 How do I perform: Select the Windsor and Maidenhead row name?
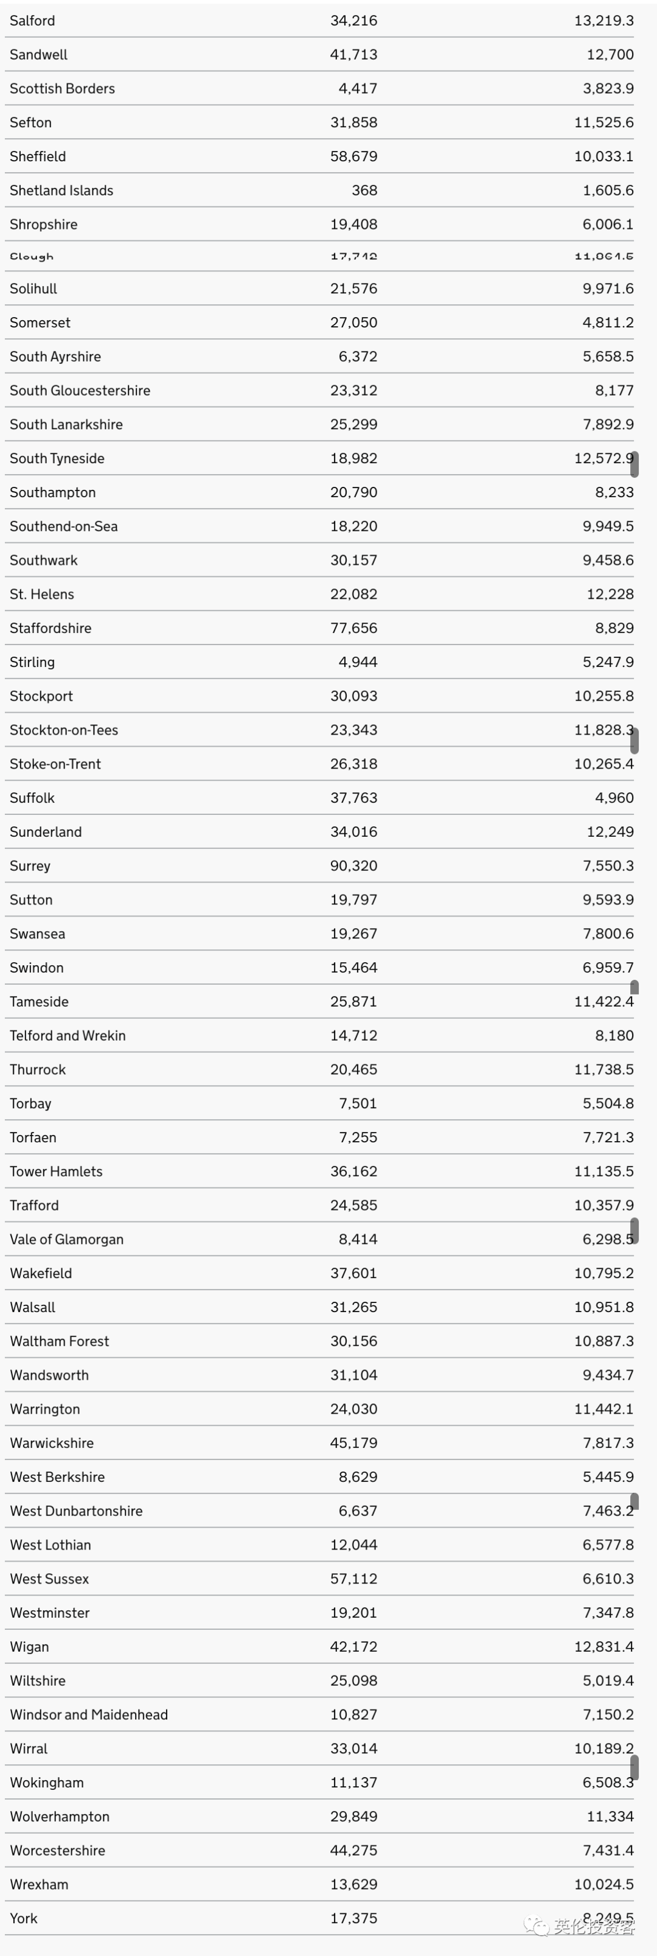tap(89, 1714)
